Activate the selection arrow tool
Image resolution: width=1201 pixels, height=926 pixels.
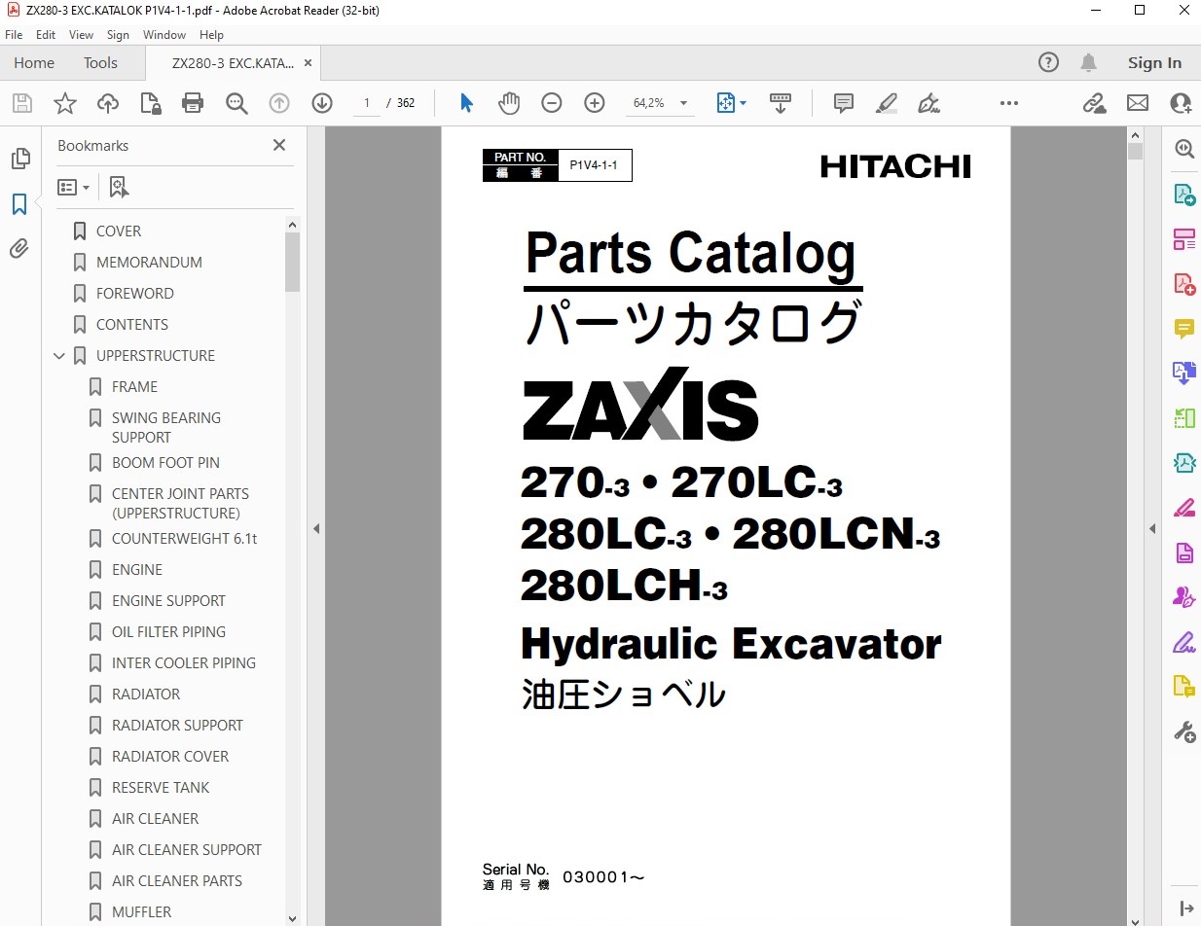466,103
